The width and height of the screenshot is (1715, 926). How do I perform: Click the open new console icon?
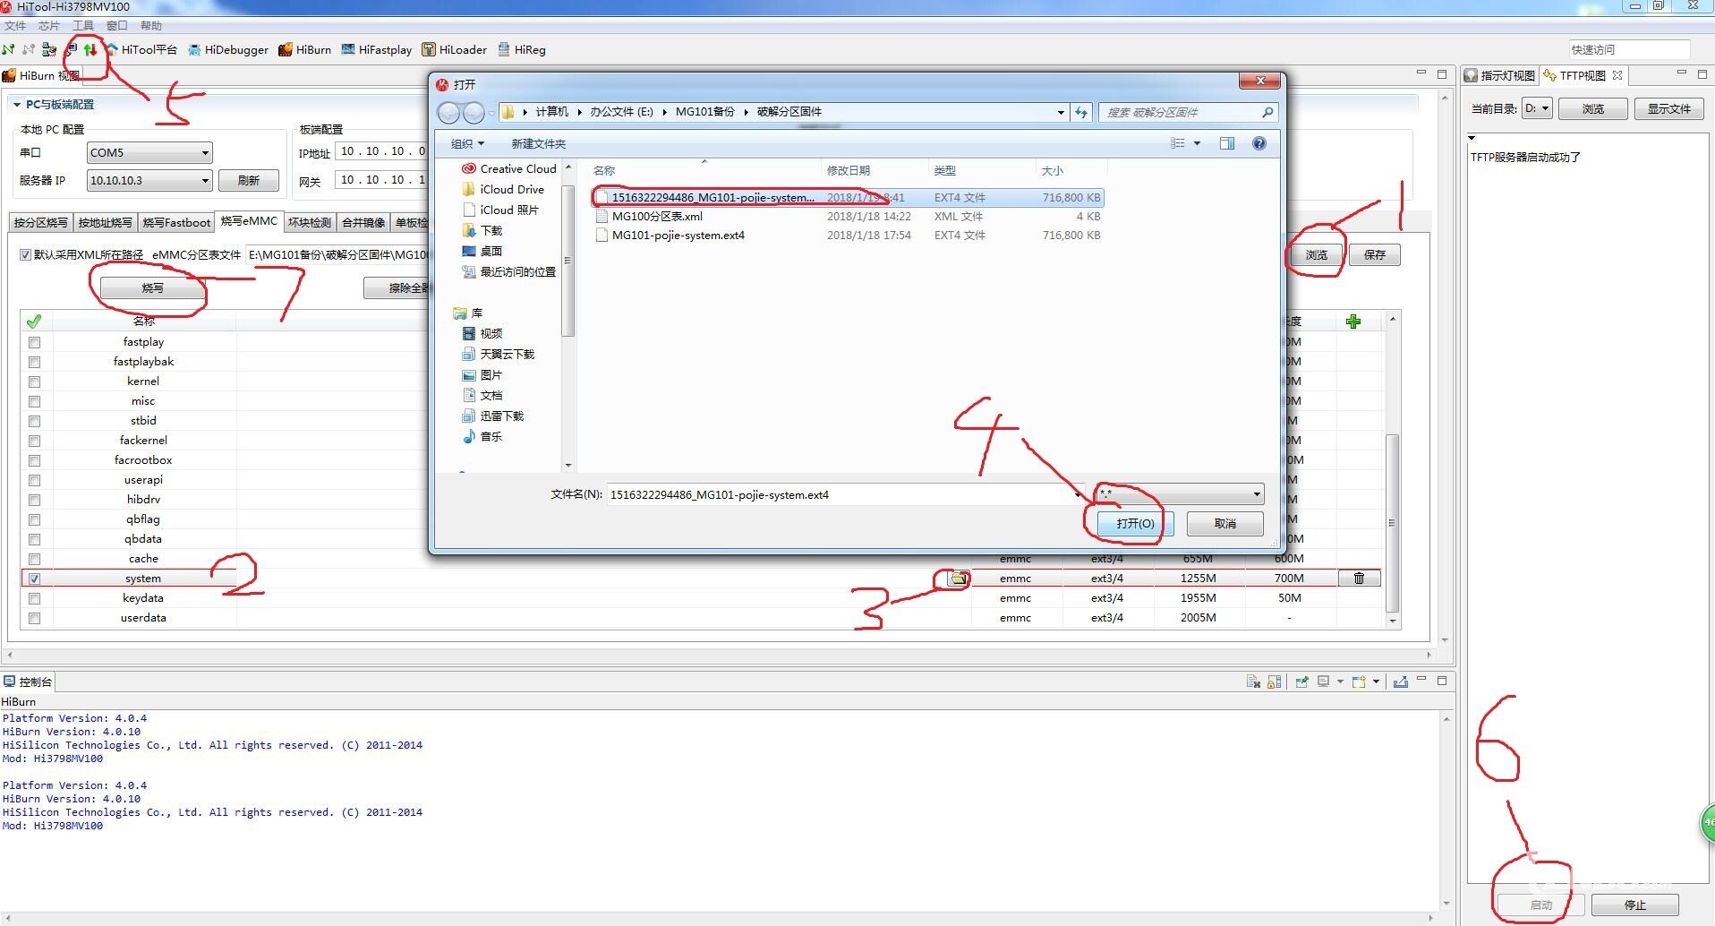click(x=1359, y=682)
